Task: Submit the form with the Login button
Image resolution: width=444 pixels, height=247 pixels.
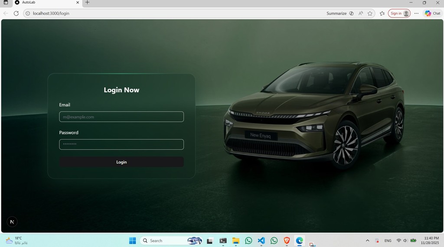Action: [x=121, y=162]
